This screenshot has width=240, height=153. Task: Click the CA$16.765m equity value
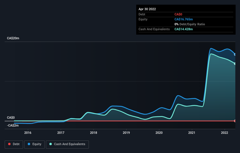tap(184, 19)
